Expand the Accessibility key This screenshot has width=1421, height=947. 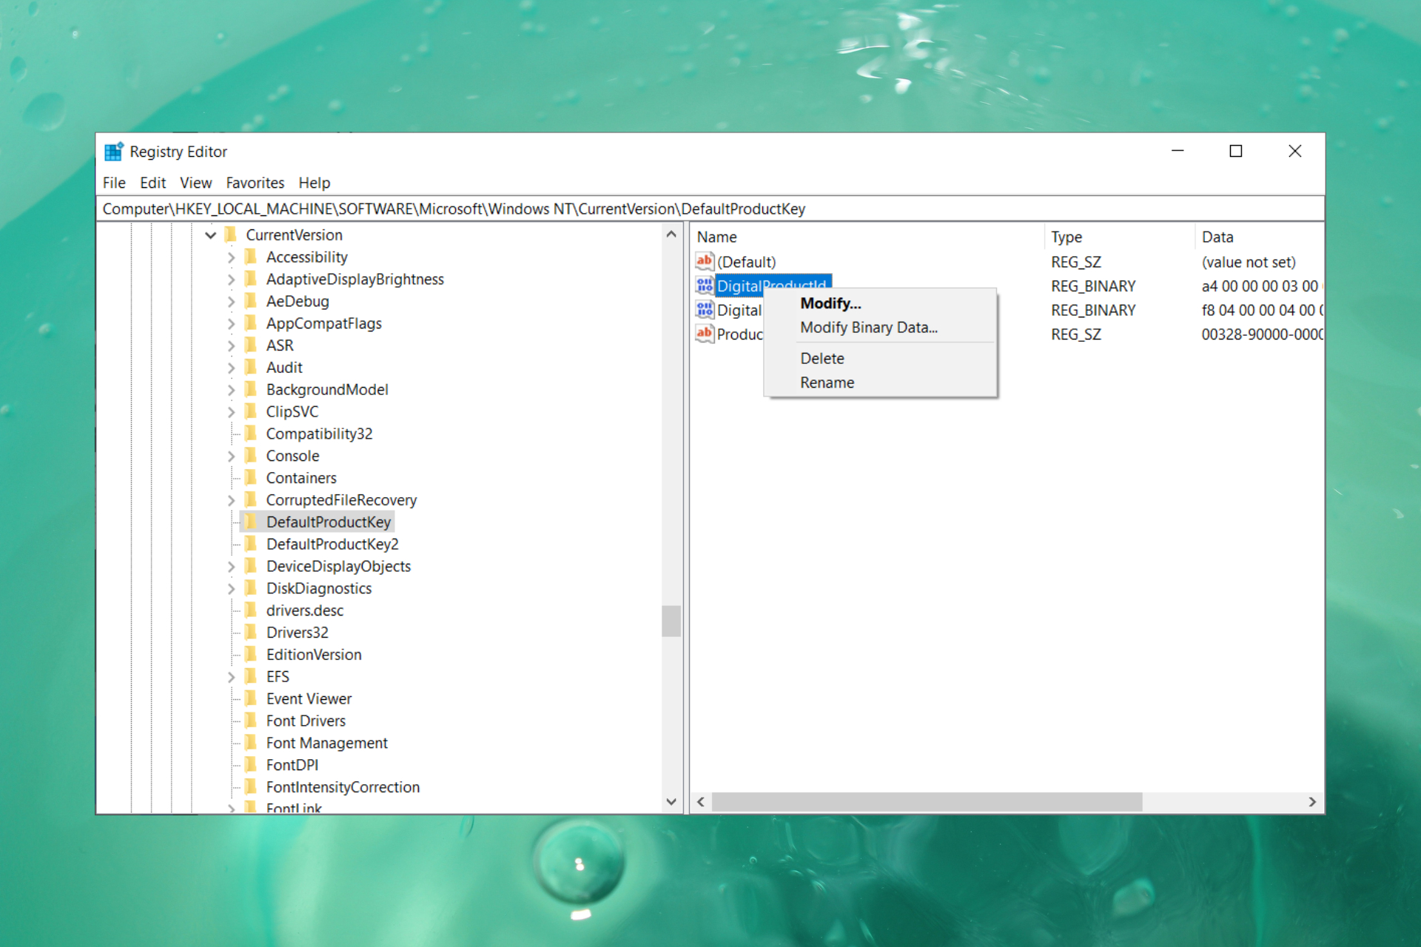coord(232,257)
